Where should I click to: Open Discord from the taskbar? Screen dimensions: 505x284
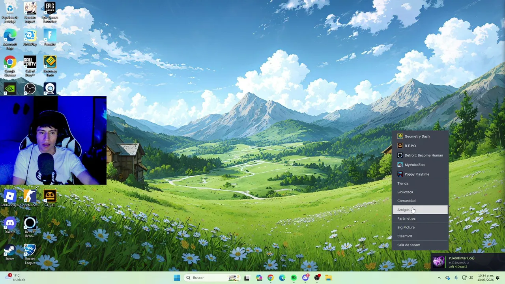(305, 278)
